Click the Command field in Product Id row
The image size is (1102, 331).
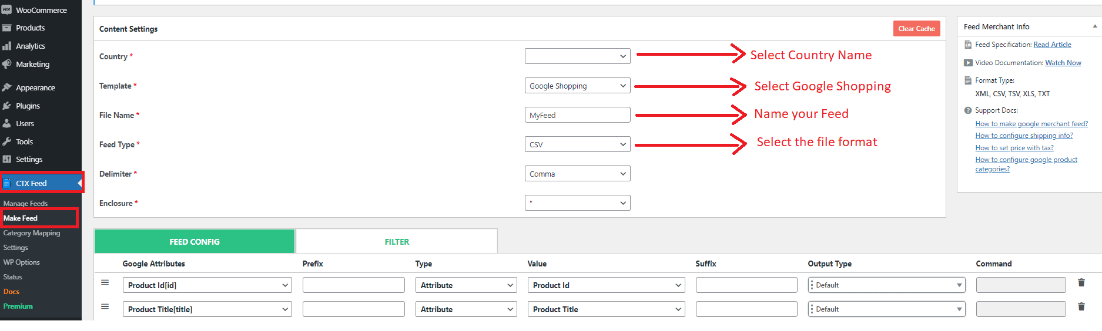coord(1021,285)
